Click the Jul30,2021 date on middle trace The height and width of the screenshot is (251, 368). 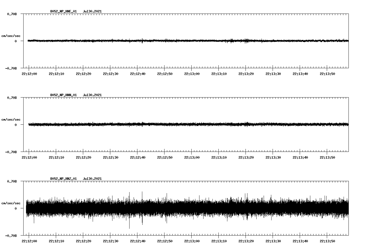pyautogui.click(x=92, y=95)
